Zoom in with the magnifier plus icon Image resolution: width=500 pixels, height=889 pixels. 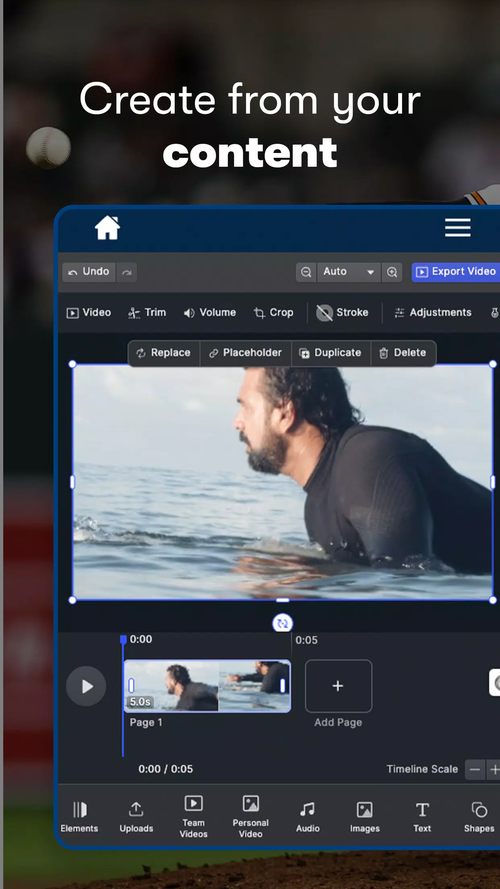(392, 272)
